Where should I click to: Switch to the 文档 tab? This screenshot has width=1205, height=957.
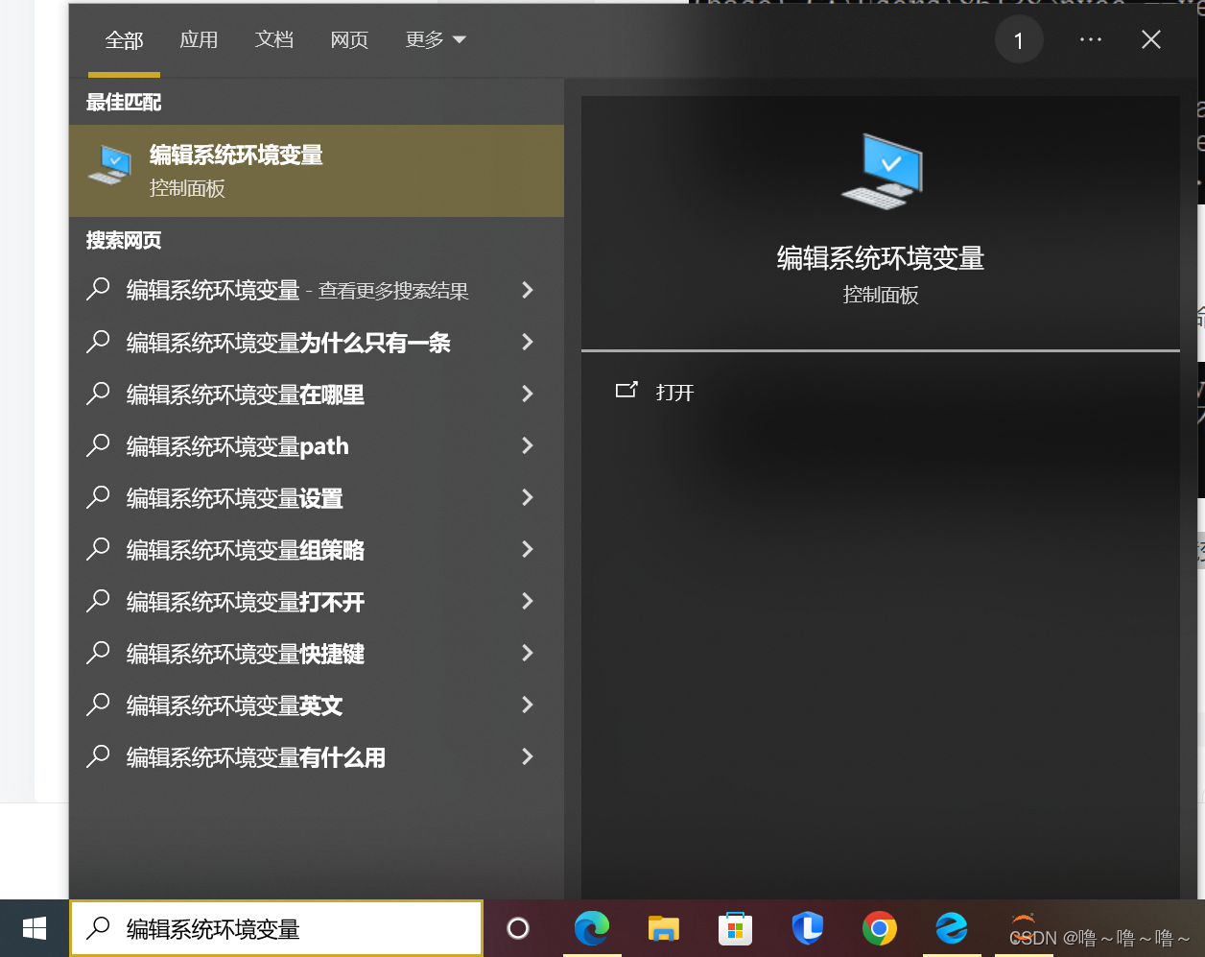(273, 39)
